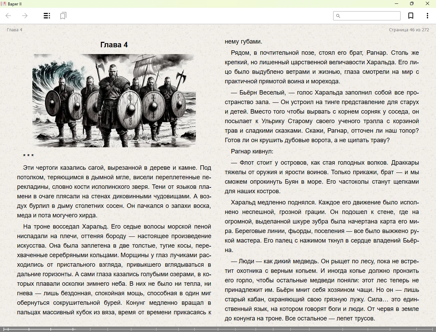Image resolution: width=436 pixels, height=332 pixels.
Task: Click the page counter Страница 46 из 272
Action: [x=409, y=30]
